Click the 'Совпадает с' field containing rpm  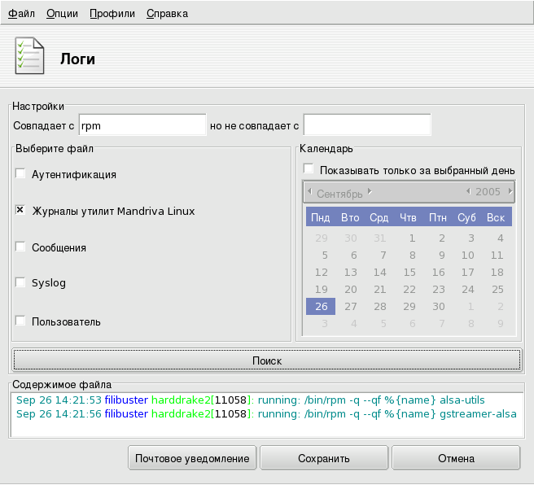(x=142, y=125)
